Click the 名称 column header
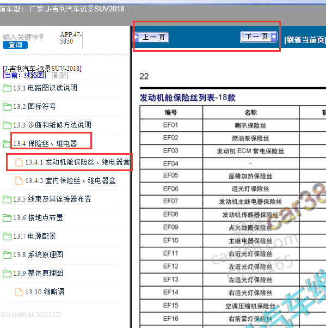This screenshot has width=326, height=328. click(251, 113)
